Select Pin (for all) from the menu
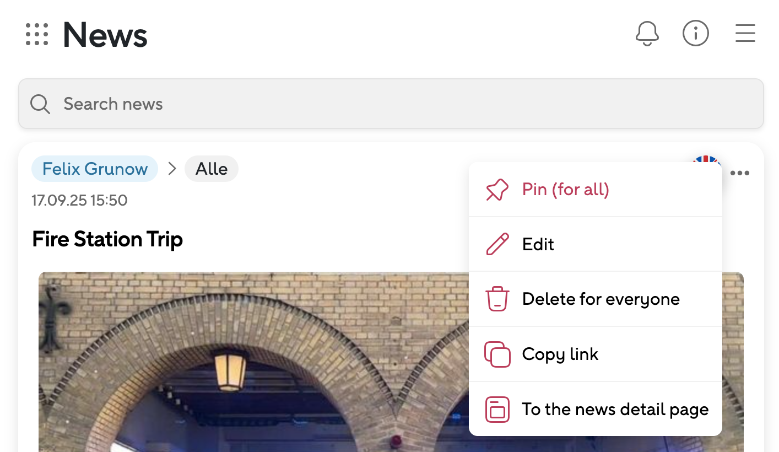Viewport: 779px width, 452px height. (565, 190)
